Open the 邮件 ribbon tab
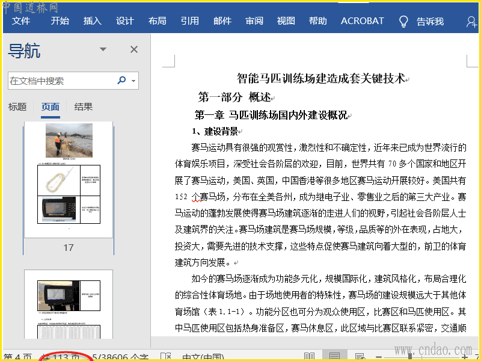The width and height of the screenshot is (481, 361). click(x=222, y=21)
